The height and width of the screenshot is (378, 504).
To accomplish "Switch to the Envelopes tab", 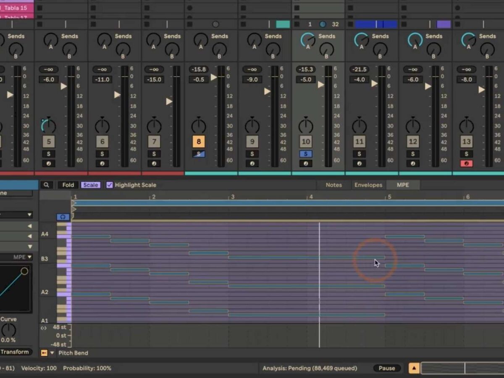I will click(x=368, y=185).
